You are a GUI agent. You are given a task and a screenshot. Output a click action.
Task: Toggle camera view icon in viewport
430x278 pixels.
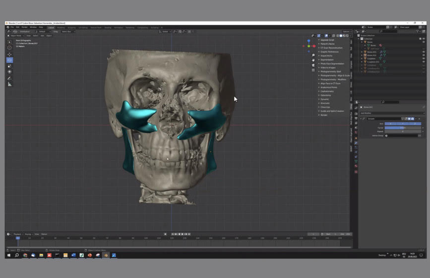coord(313,65)
